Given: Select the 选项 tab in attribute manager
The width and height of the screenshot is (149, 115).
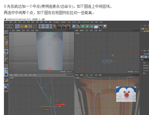Looking at the screenshot, I should click(x=144, y=57).
